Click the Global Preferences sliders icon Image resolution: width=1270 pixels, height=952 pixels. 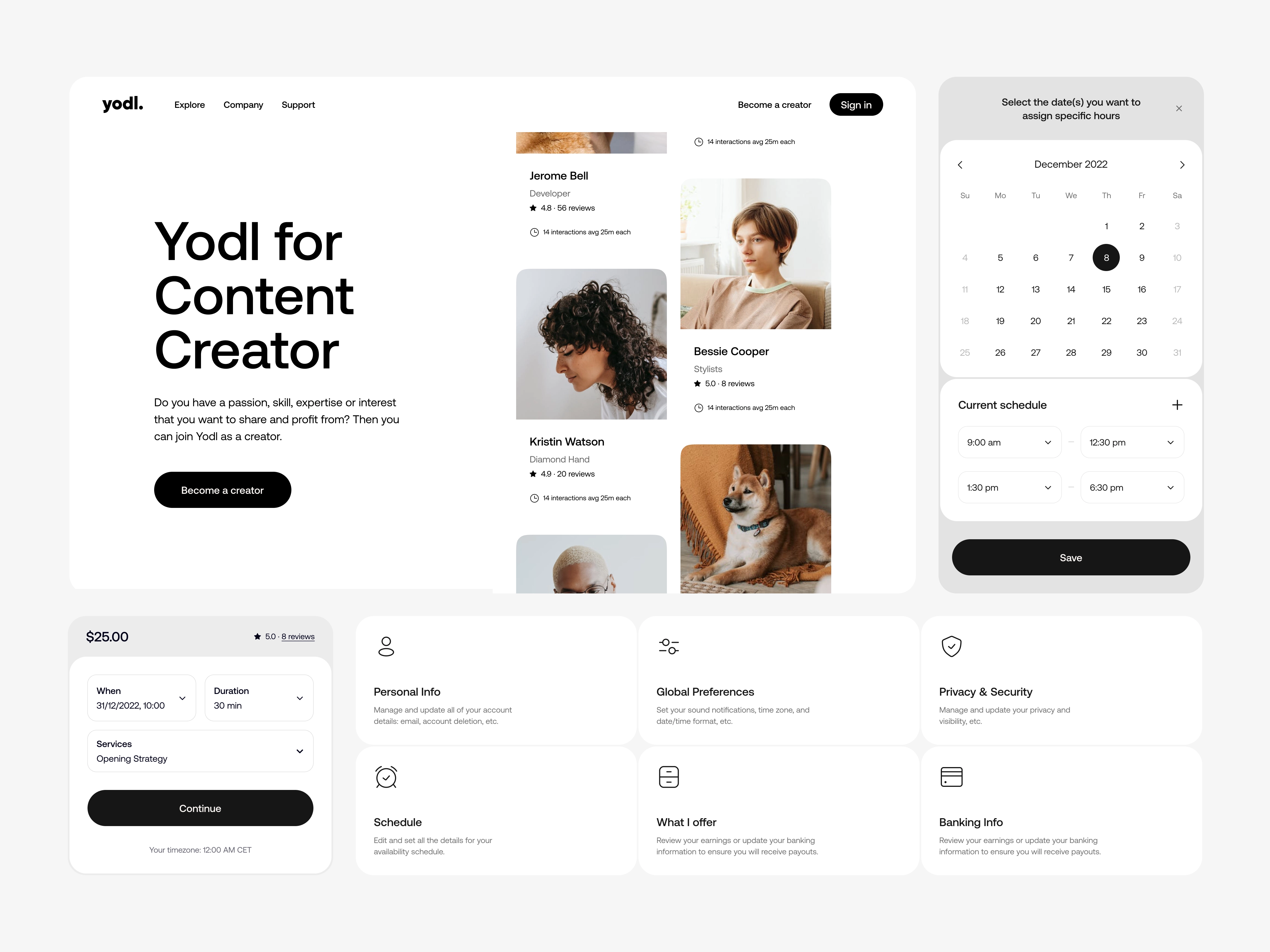pos(669,644)
